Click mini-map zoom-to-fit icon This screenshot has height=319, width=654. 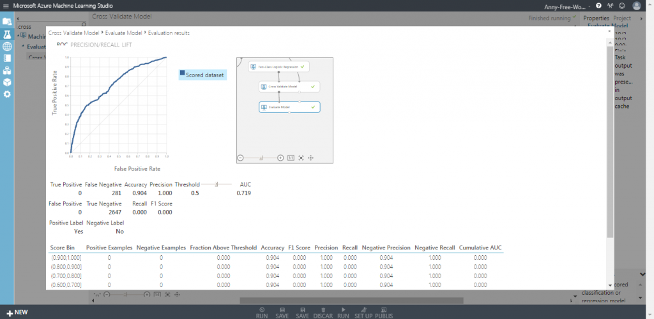point(301,158)
